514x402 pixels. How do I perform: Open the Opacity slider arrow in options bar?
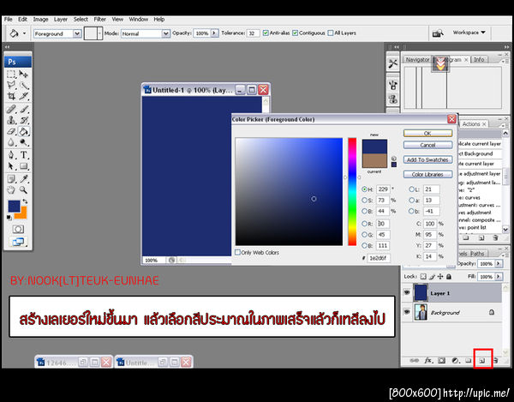pos(214,33)
